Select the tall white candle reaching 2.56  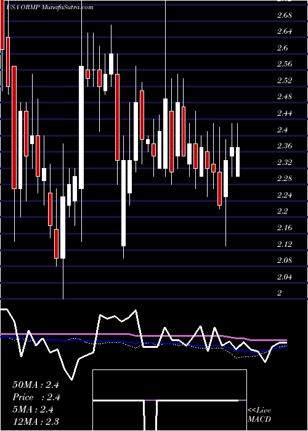(x=81, y=127)
